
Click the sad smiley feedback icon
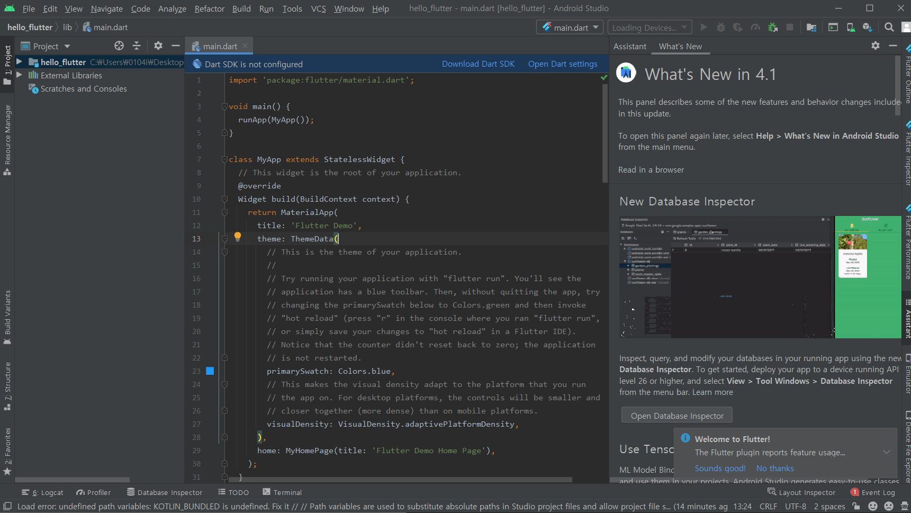click(x=889, y=506)
